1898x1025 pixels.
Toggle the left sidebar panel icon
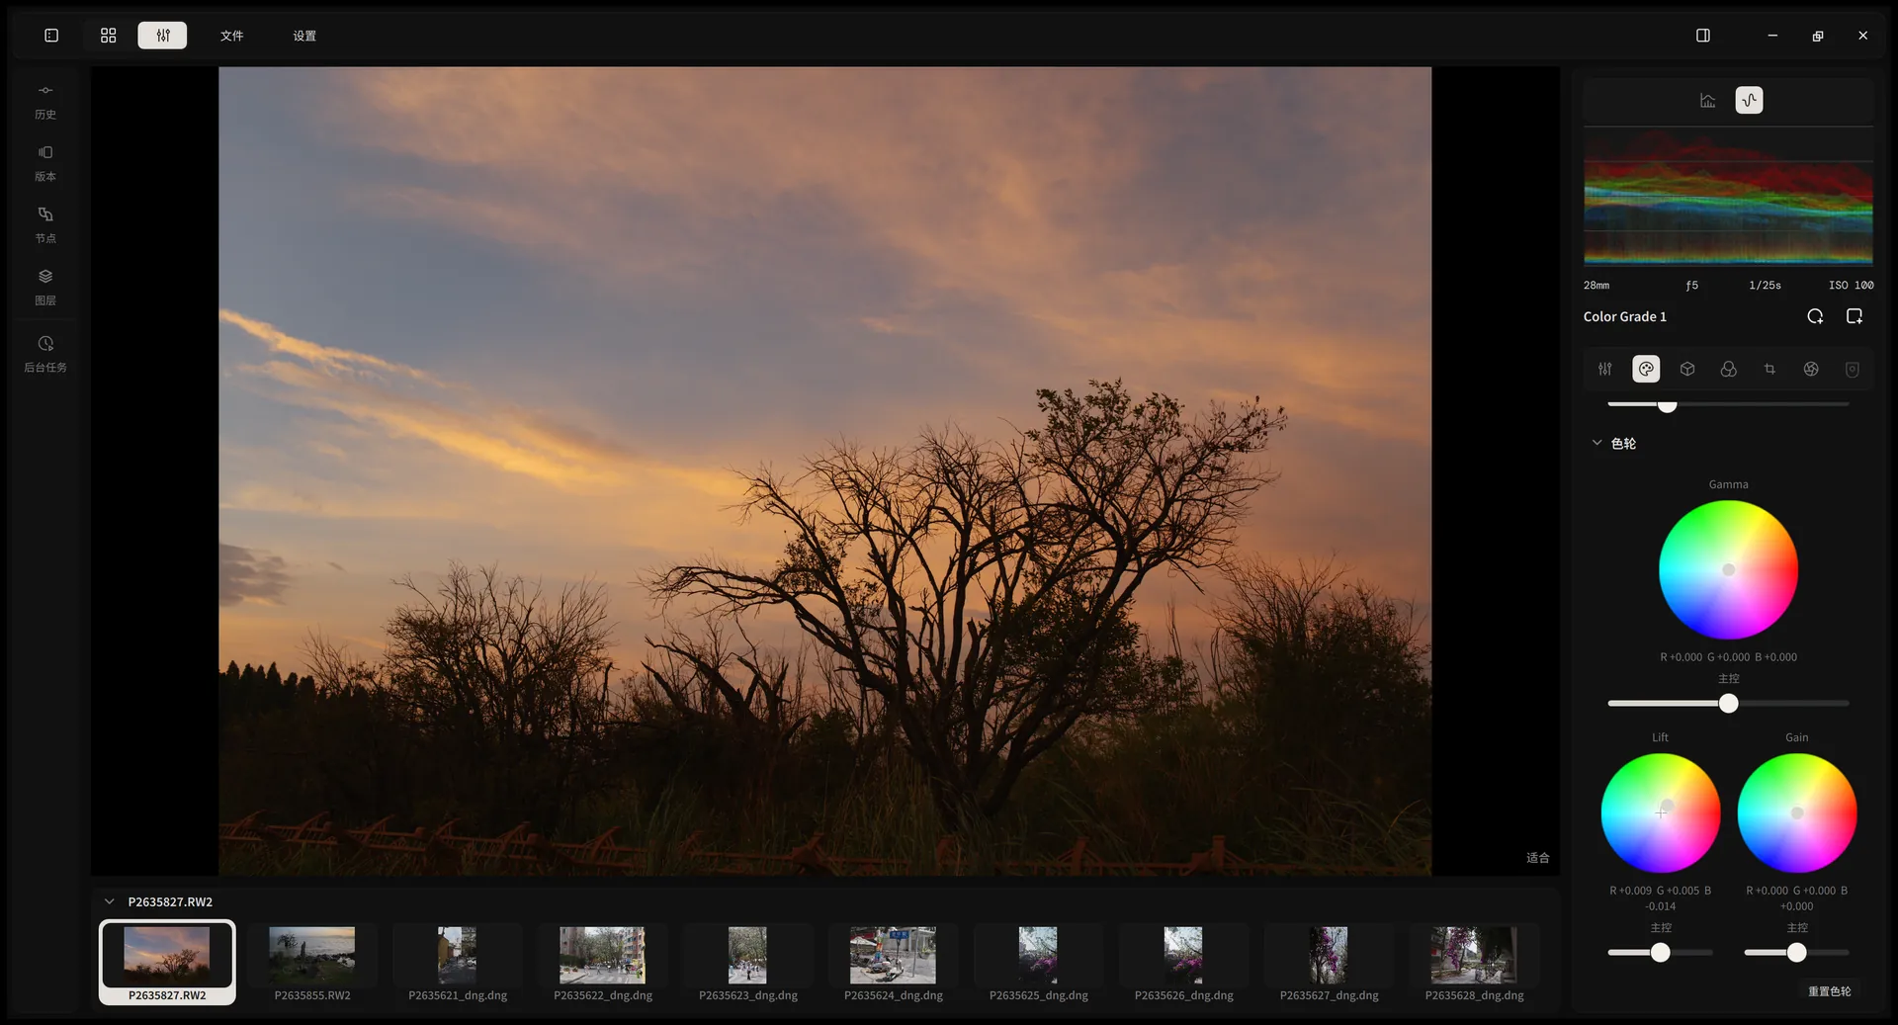(x=51, y=36)
